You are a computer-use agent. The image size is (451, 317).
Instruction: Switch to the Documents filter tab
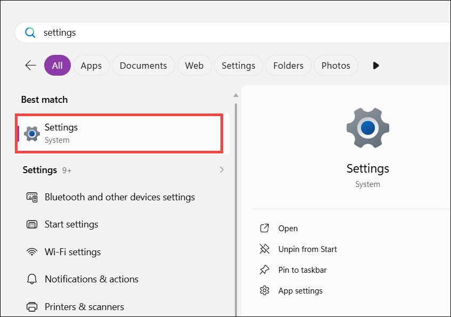143,66
